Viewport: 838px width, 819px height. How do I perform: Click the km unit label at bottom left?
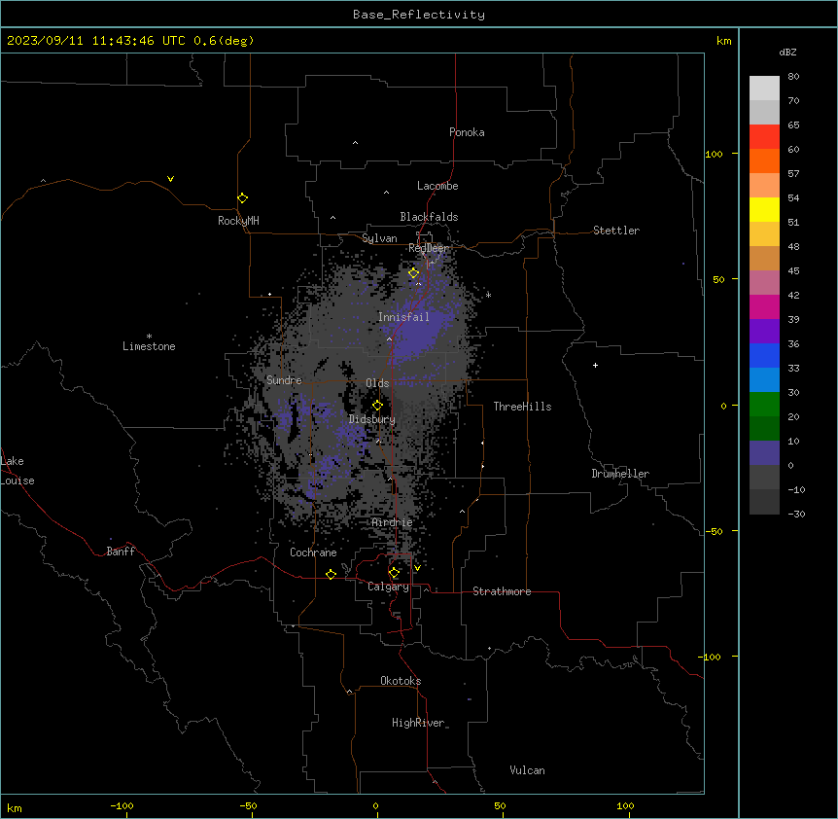pos(15,808)
